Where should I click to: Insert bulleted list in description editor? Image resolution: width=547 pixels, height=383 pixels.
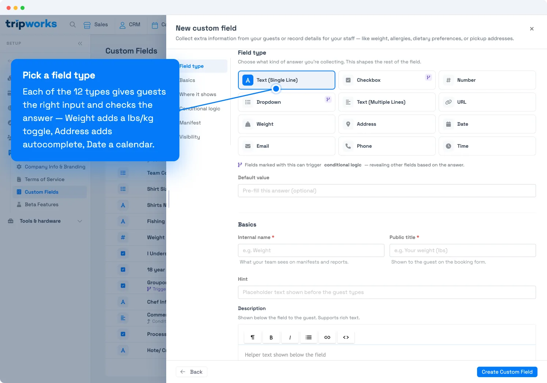(x=309, y=337)
